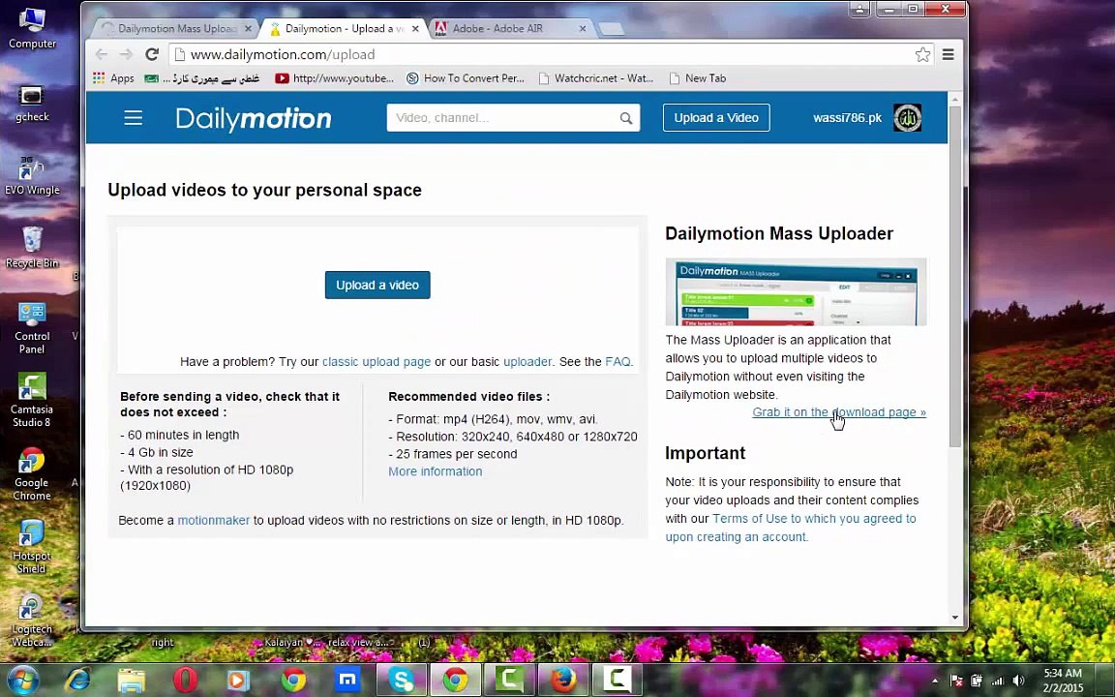Switch to the Dailymotion Mass Uploader tab

[x=174, y=28]
